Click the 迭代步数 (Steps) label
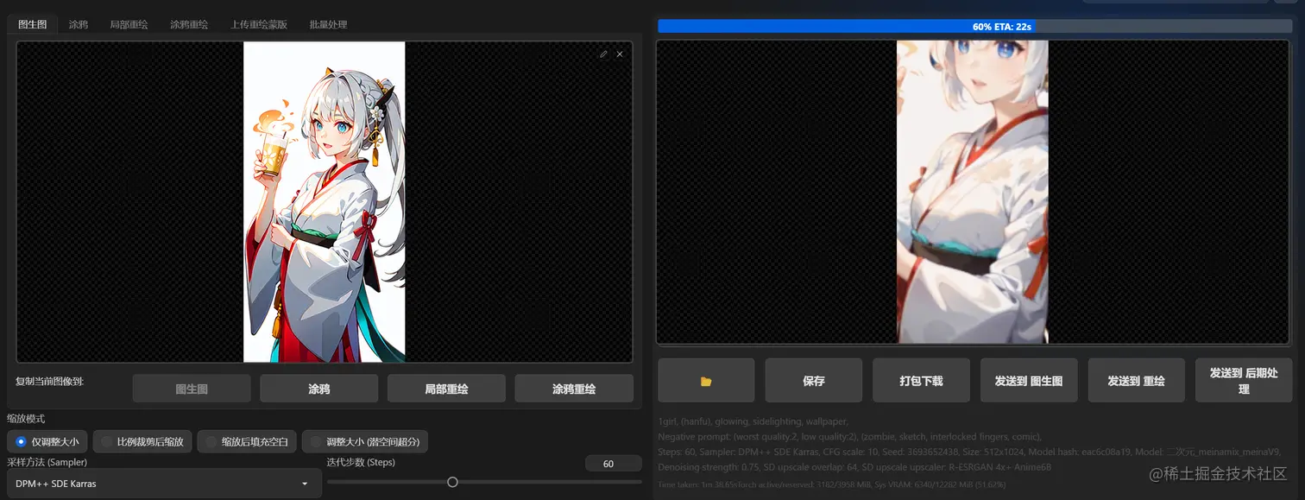Screen dimensions: 1305x500 [362, 463]
